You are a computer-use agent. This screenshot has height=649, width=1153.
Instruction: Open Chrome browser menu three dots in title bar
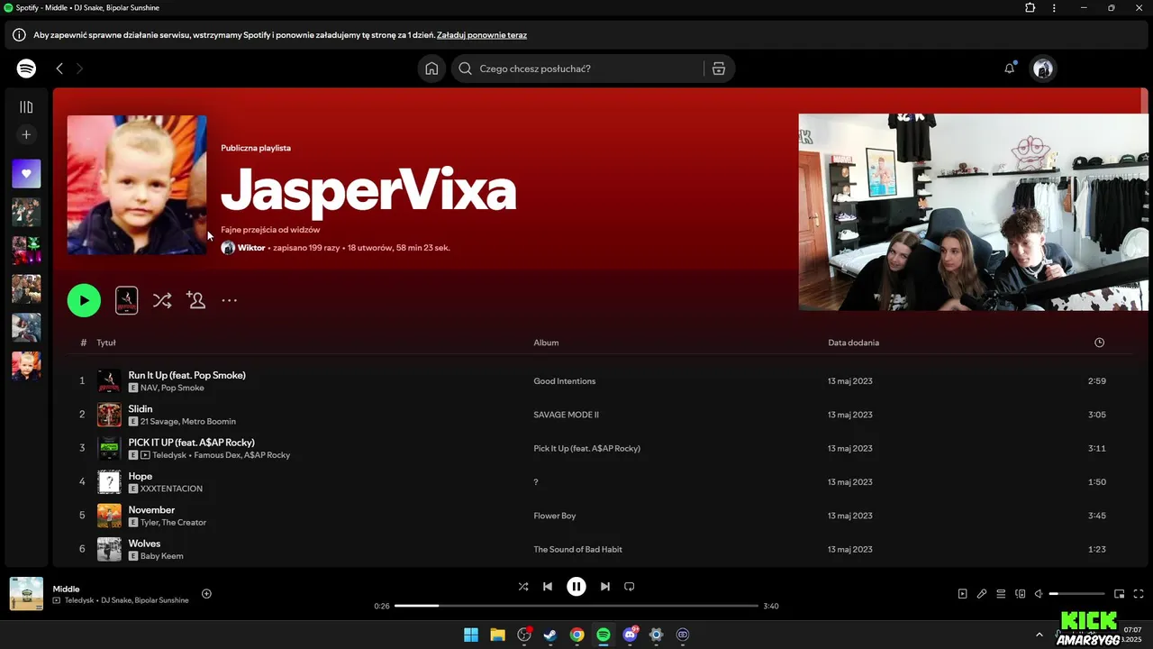pos(1054,8)
